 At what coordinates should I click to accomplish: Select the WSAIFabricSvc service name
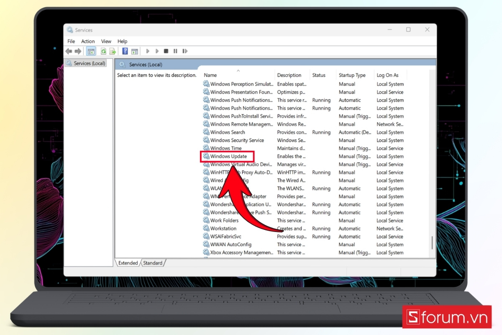click(x=226, y=237)
